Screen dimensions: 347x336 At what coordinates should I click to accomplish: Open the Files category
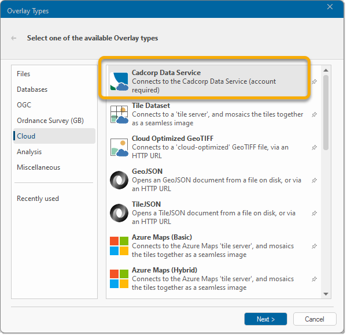24,74
